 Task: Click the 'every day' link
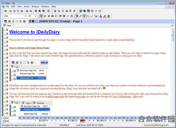click(80, 97)
